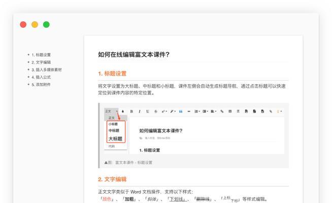The height and width of the screenshot is (203, 332).
Task: Go to 4. 插入公式 in sidebar navigation
Action: 41,77
